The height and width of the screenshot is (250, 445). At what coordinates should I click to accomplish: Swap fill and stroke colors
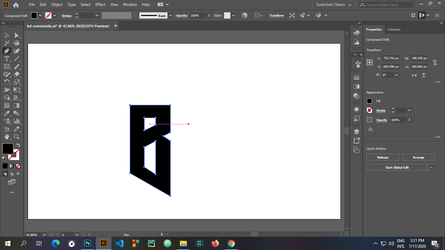18,145
